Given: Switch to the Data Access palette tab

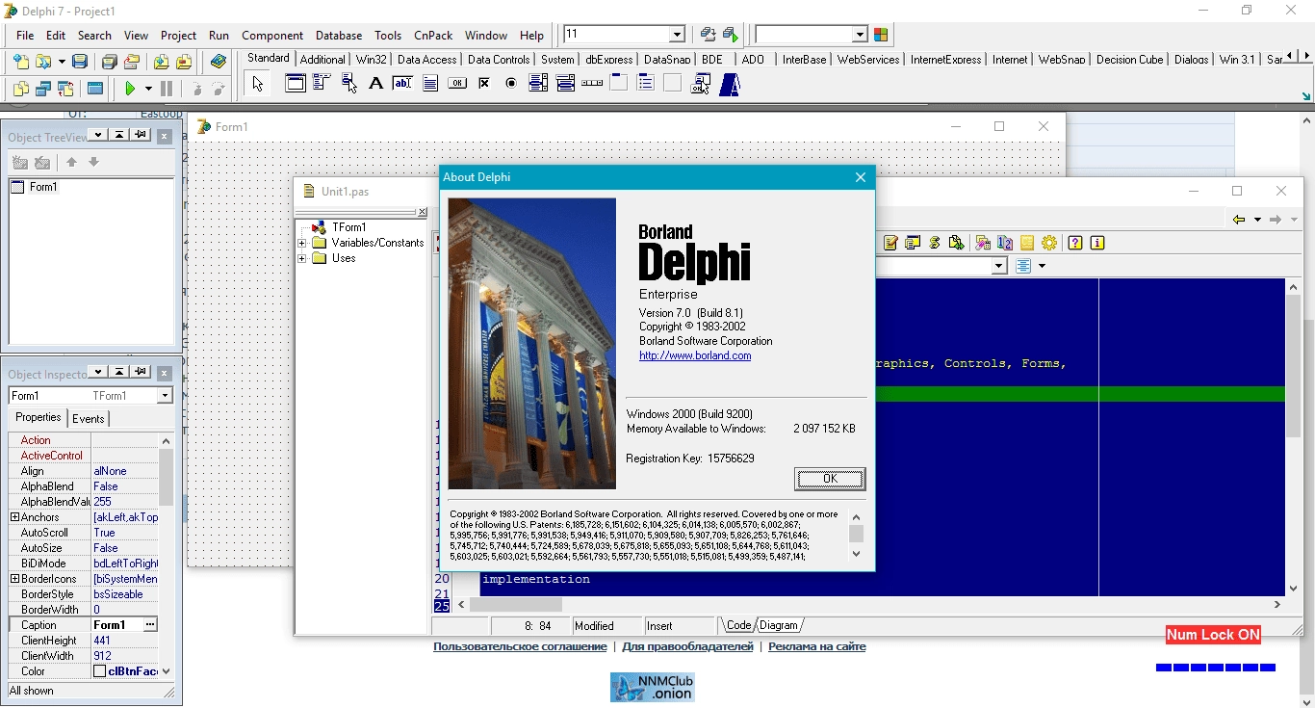Looking at the screenshot, I should [x=426, y=59].
